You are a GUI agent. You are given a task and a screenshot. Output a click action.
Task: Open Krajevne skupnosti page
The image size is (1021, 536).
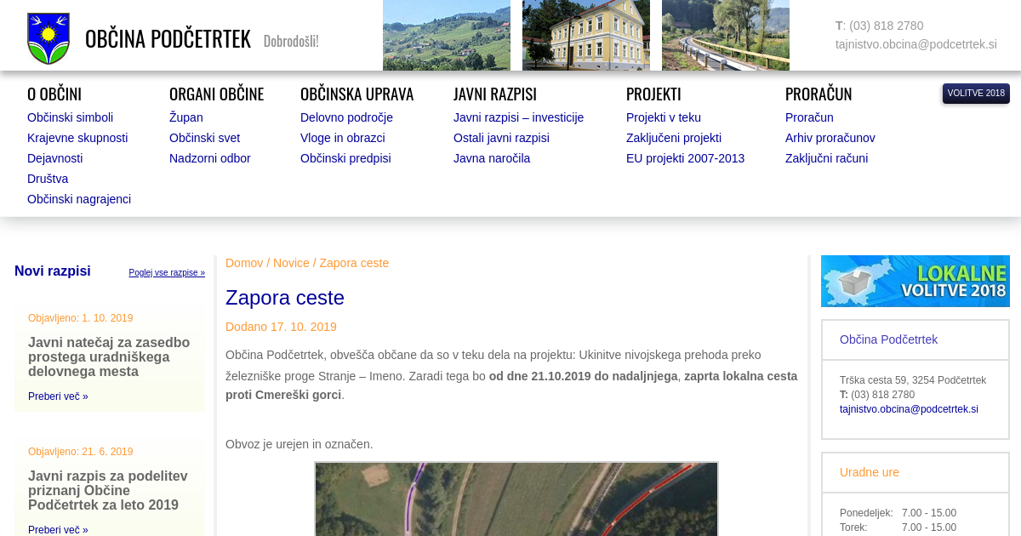77,138
